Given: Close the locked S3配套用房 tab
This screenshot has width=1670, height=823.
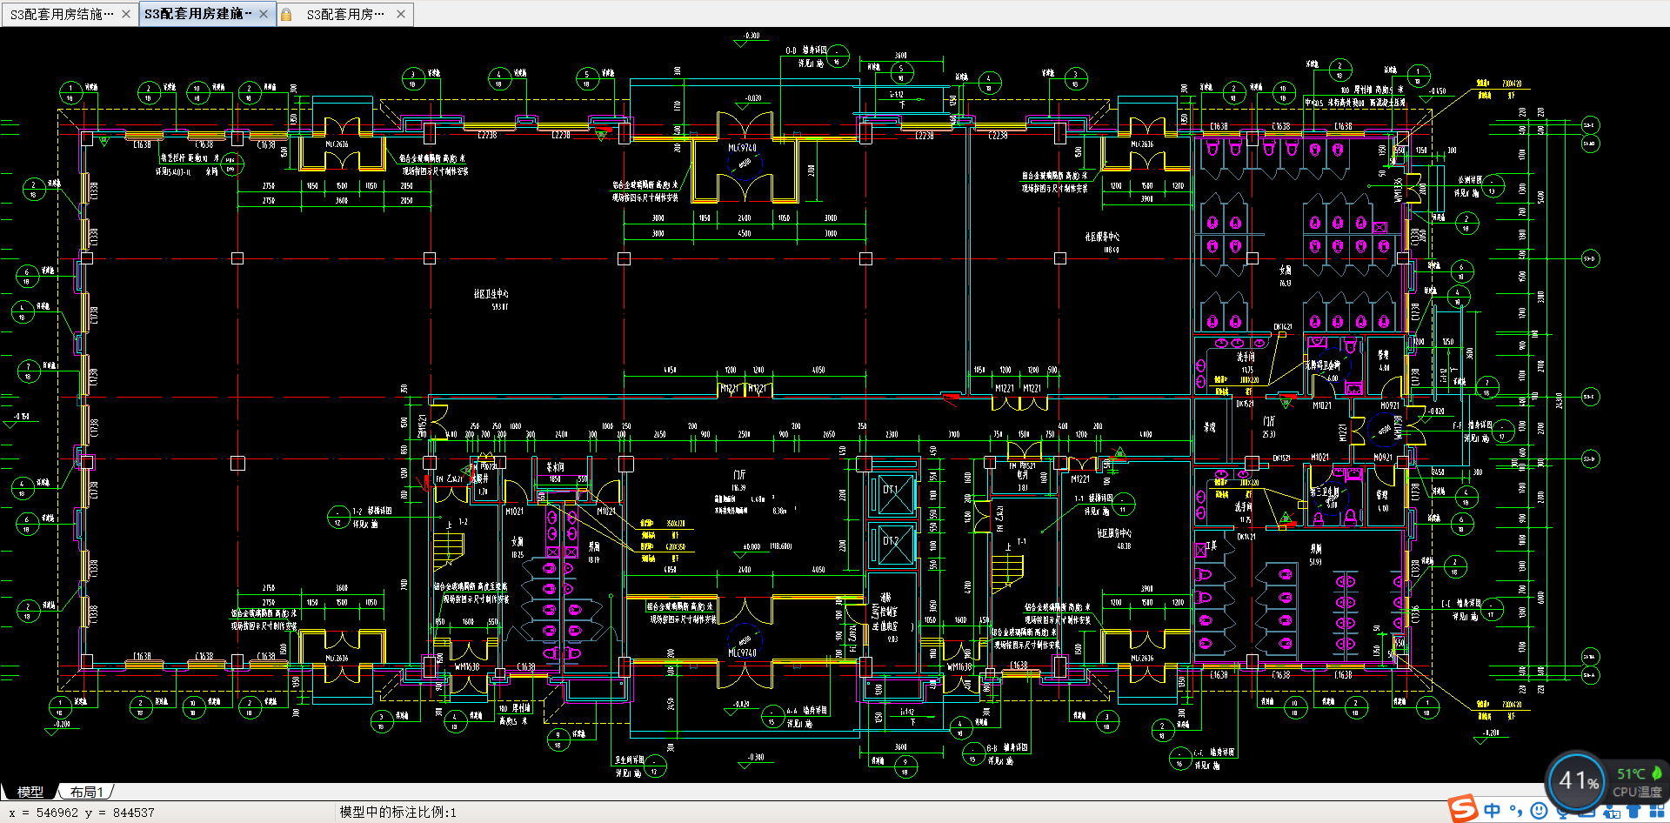Looking at the screenshot, I should [x=401, y=14].
